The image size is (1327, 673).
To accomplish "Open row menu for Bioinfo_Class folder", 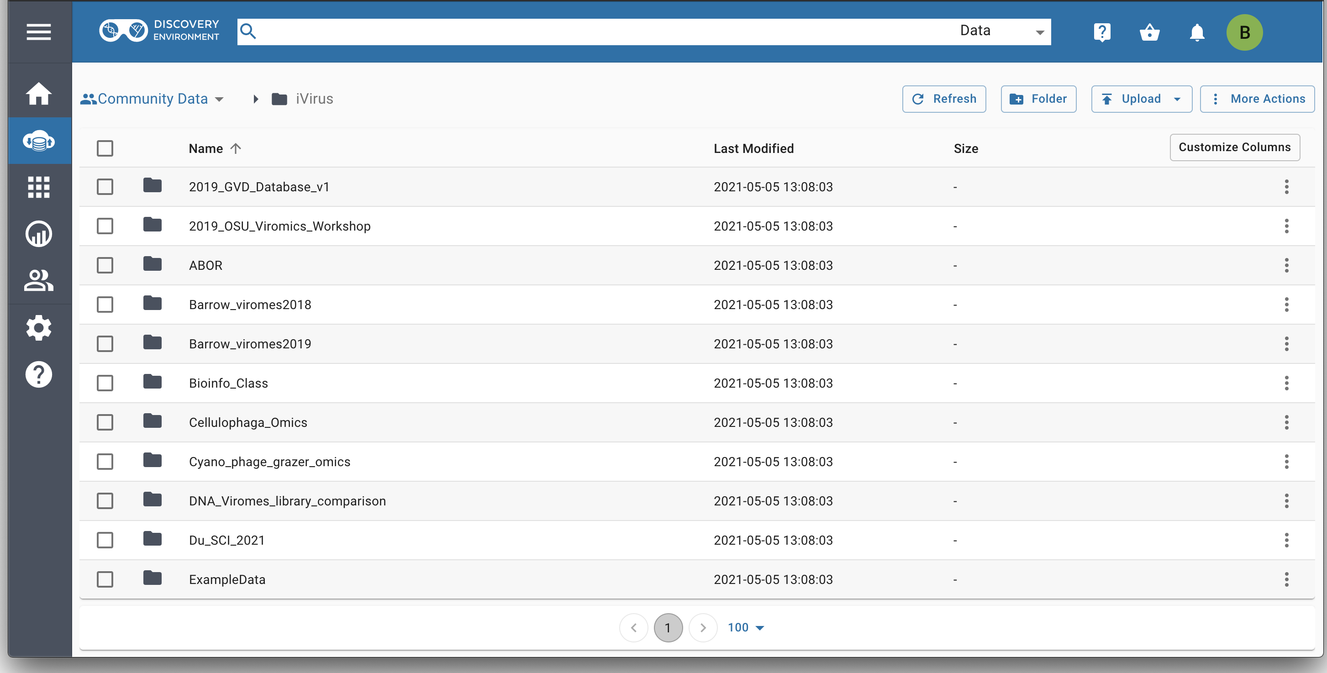I will coord(1286,383).
